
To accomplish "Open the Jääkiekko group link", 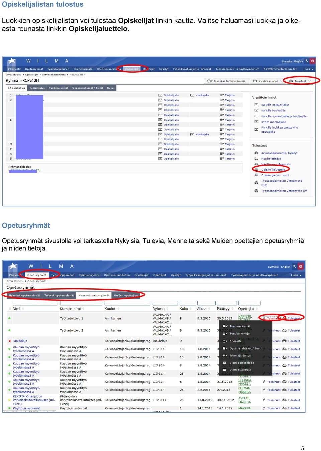I will tap(20, 341).
